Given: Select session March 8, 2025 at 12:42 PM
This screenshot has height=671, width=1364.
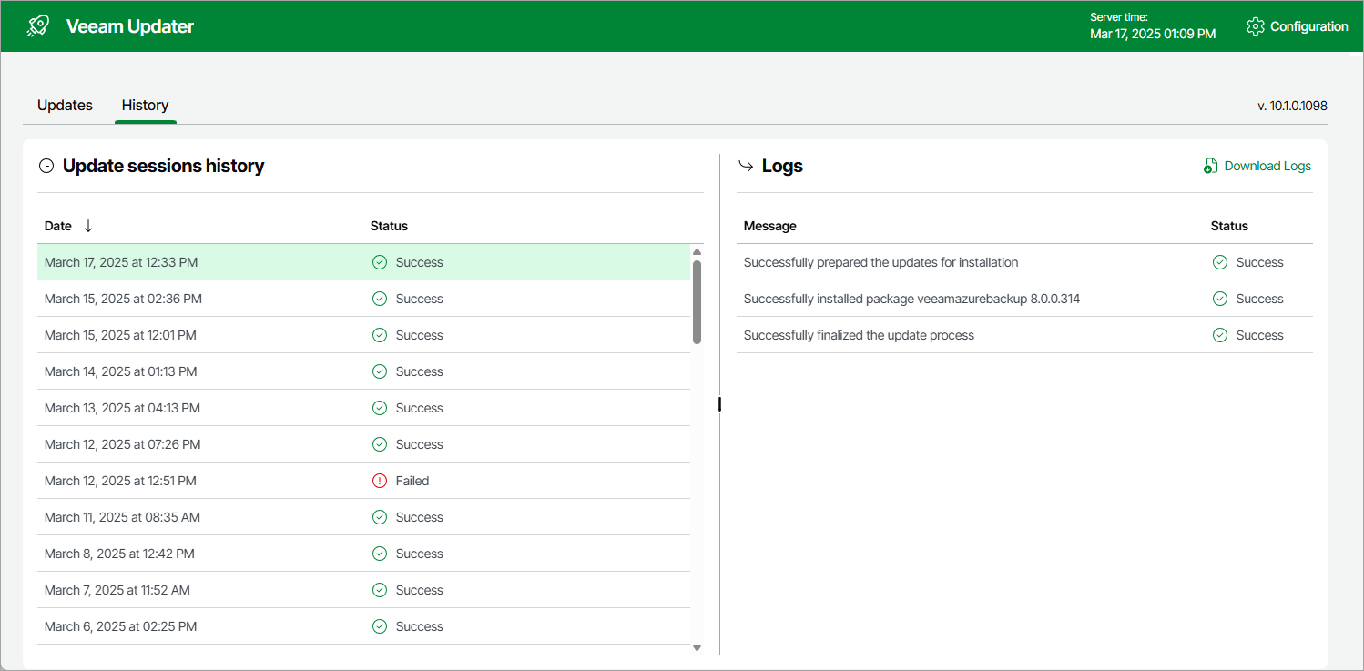Looking at the screenshot, I should click(x=363, y=554).
